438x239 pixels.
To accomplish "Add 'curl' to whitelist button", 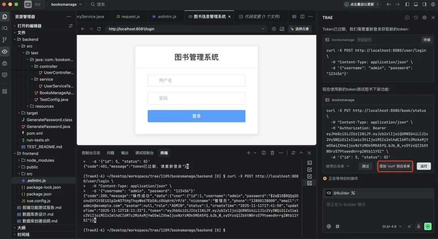I will tap(395, 166).
